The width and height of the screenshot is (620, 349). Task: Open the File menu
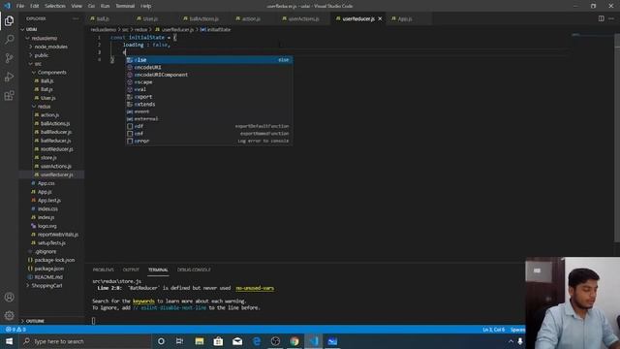pos(20,6)
